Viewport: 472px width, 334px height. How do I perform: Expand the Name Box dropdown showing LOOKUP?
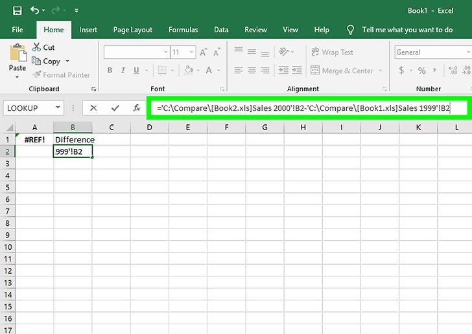(x=58, y=108)
